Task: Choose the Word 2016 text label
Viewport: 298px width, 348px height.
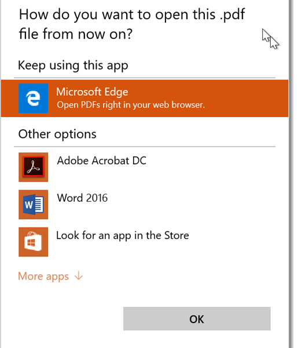Action: point(82,198)
